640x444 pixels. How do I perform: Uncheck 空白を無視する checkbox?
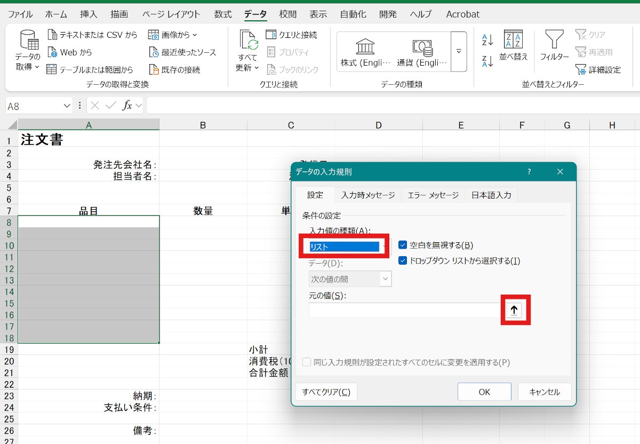click(x=403, y=245)
